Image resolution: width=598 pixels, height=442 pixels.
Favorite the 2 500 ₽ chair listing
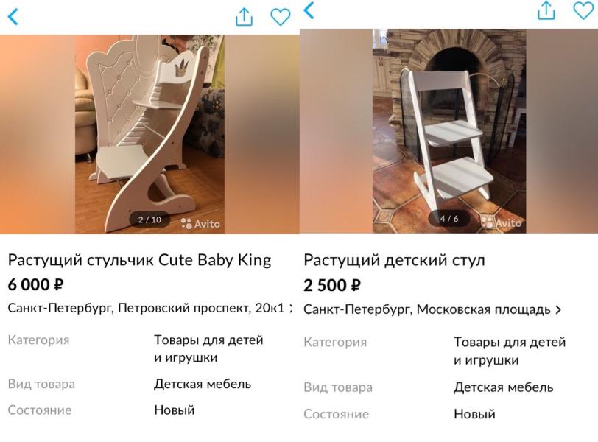pyautogui.click(x=583, y=10)
